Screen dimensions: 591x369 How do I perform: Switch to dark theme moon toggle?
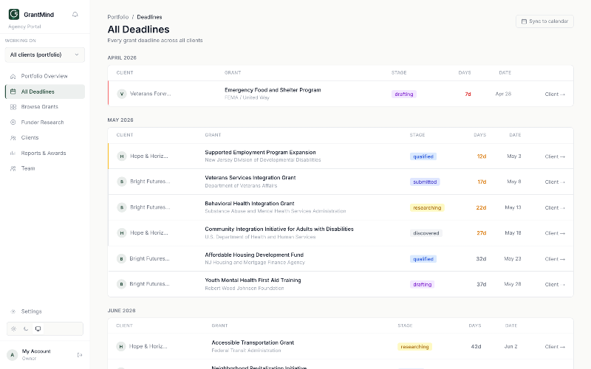point(26,328)
